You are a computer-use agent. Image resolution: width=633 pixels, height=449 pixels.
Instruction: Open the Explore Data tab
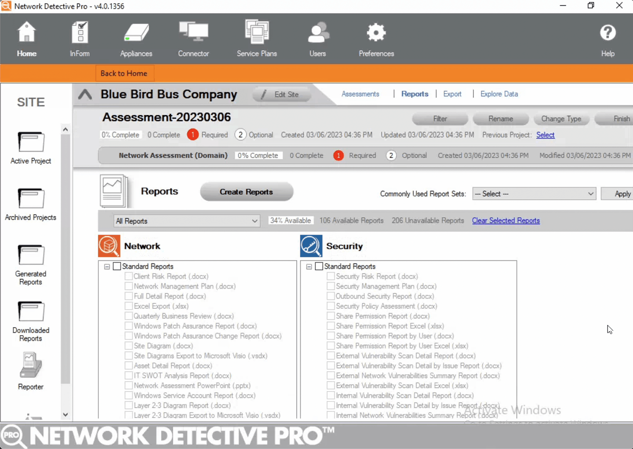click(x=499, y=94)
